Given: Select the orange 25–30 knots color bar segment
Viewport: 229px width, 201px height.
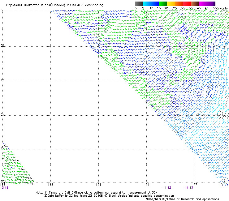Looking at the screenshot, I should pyautogui.click(x=179, y=4).
